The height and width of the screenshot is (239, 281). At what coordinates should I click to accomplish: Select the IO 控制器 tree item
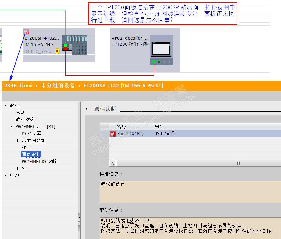pos(31,134)
